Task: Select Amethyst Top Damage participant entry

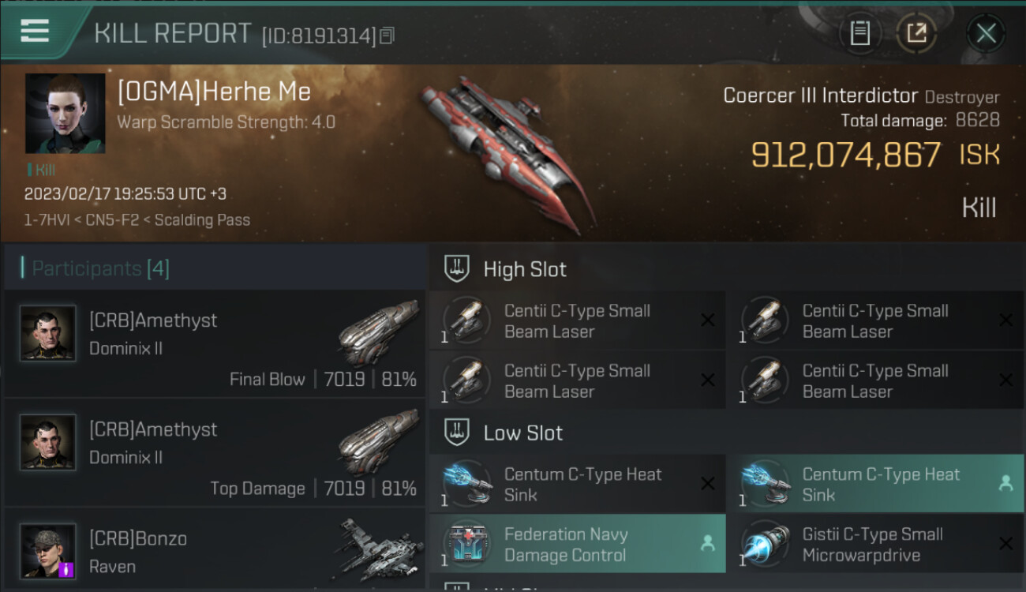Action: [215, 452]
